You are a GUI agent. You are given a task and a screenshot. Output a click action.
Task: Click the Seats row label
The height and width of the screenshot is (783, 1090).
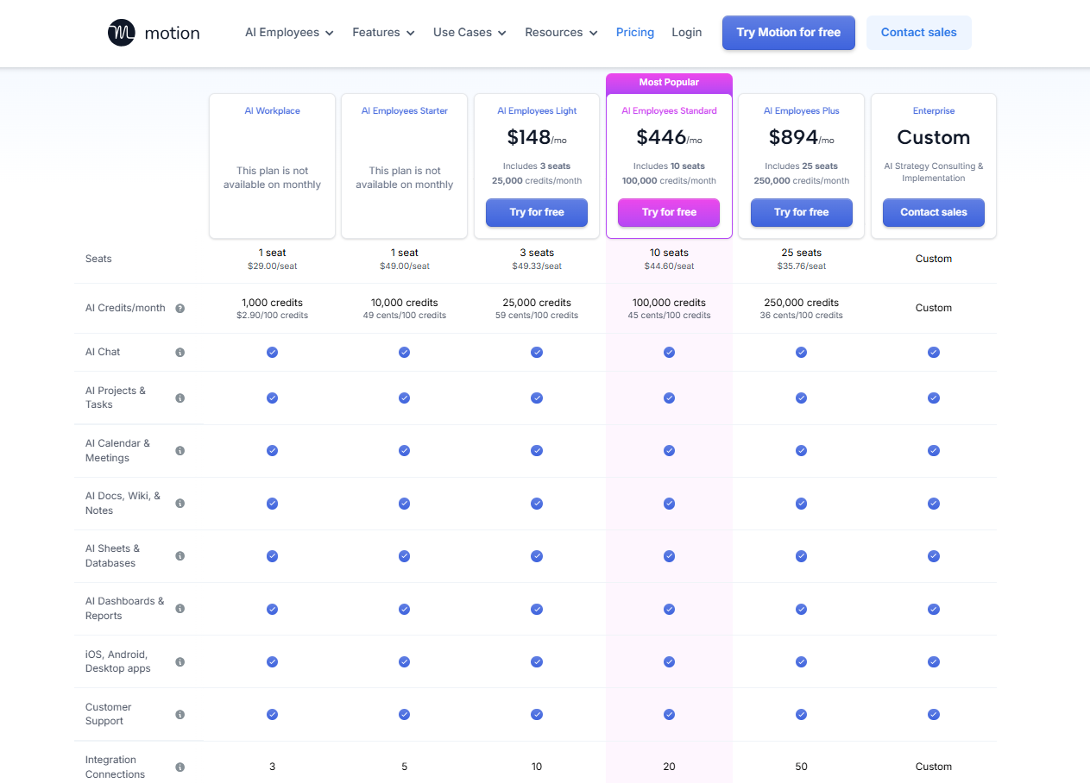(x=98, y=259)
